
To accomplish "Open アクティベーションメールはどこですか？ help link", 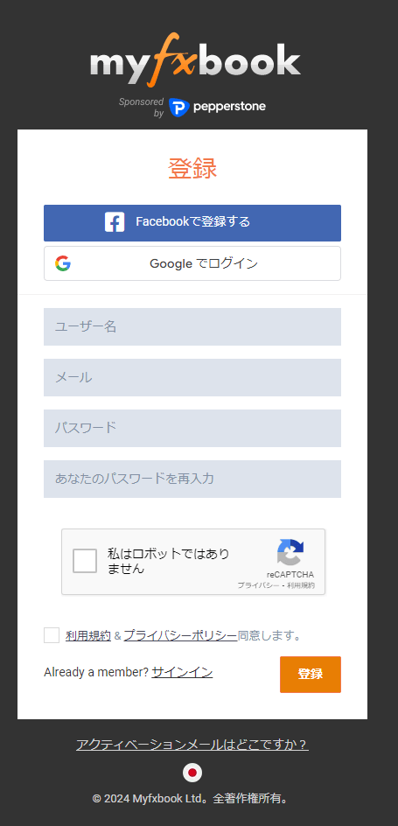I will (x=192, y=745).
